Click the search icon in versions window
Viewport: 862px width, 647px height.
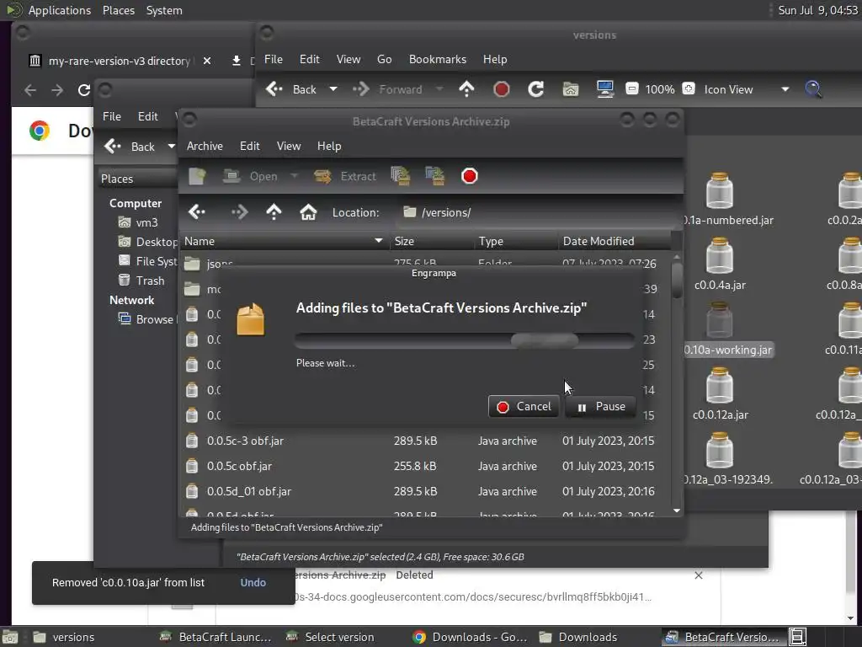pyautogui.click(x=813, y=89)
